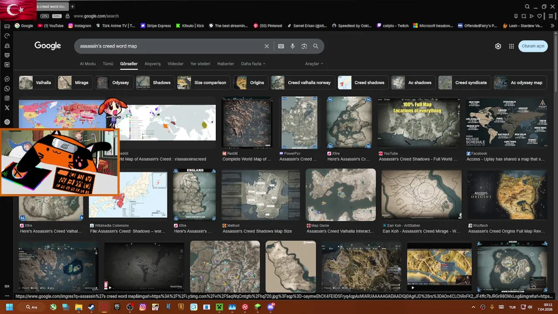Open Messenger in the Opera sidebar

(7, 79)
